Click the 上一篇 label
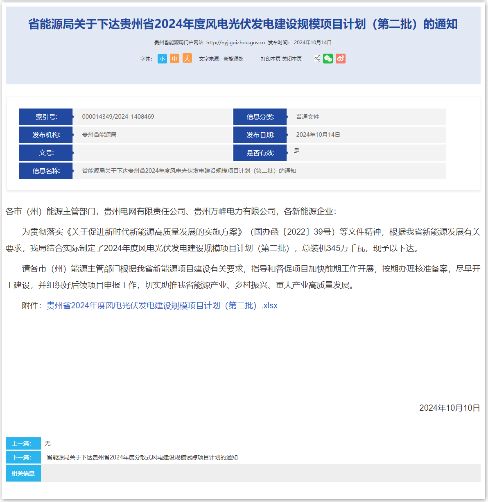 pyautogui.click(x=23, y=443)
